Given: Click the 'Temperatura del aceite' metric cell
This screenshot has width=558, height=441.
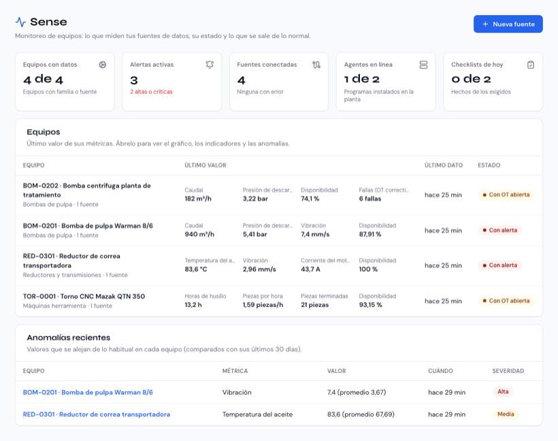Looking at the screenshot, I should [x=257, y=414].
